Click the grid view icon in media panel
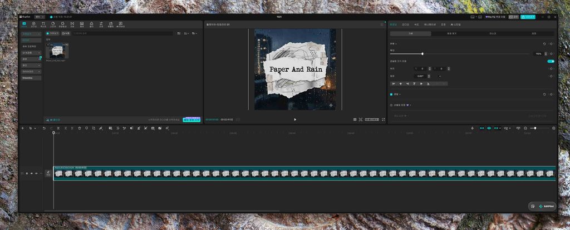This screenshot has width=570, height=230. [x=179, y=33]
